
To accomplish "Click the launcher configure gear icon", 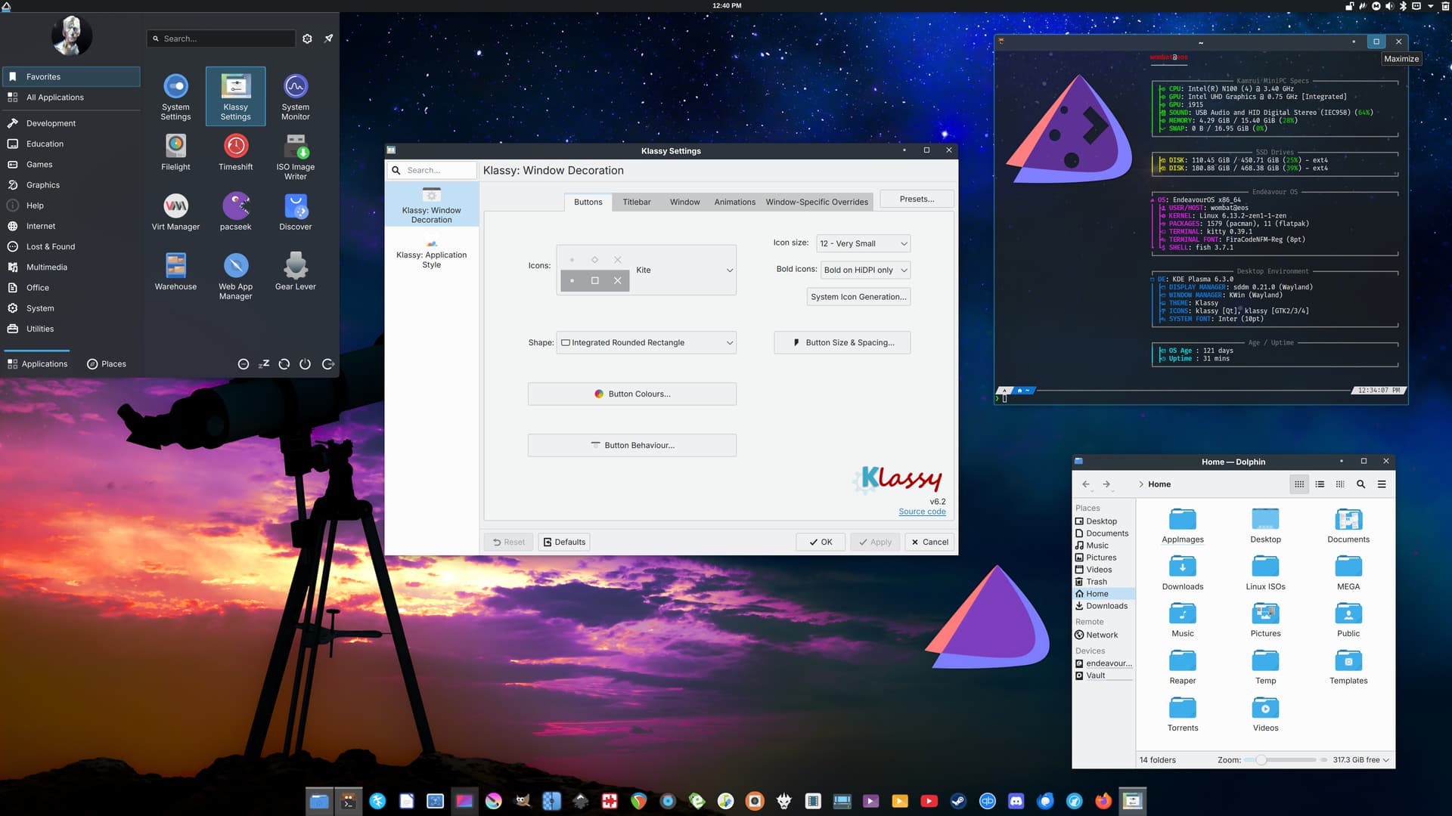I will (307, 39).
